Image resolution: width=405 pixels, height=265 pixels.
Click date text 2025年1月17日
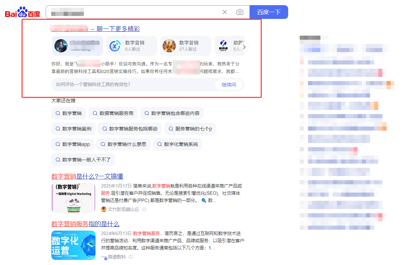(116, 186)
